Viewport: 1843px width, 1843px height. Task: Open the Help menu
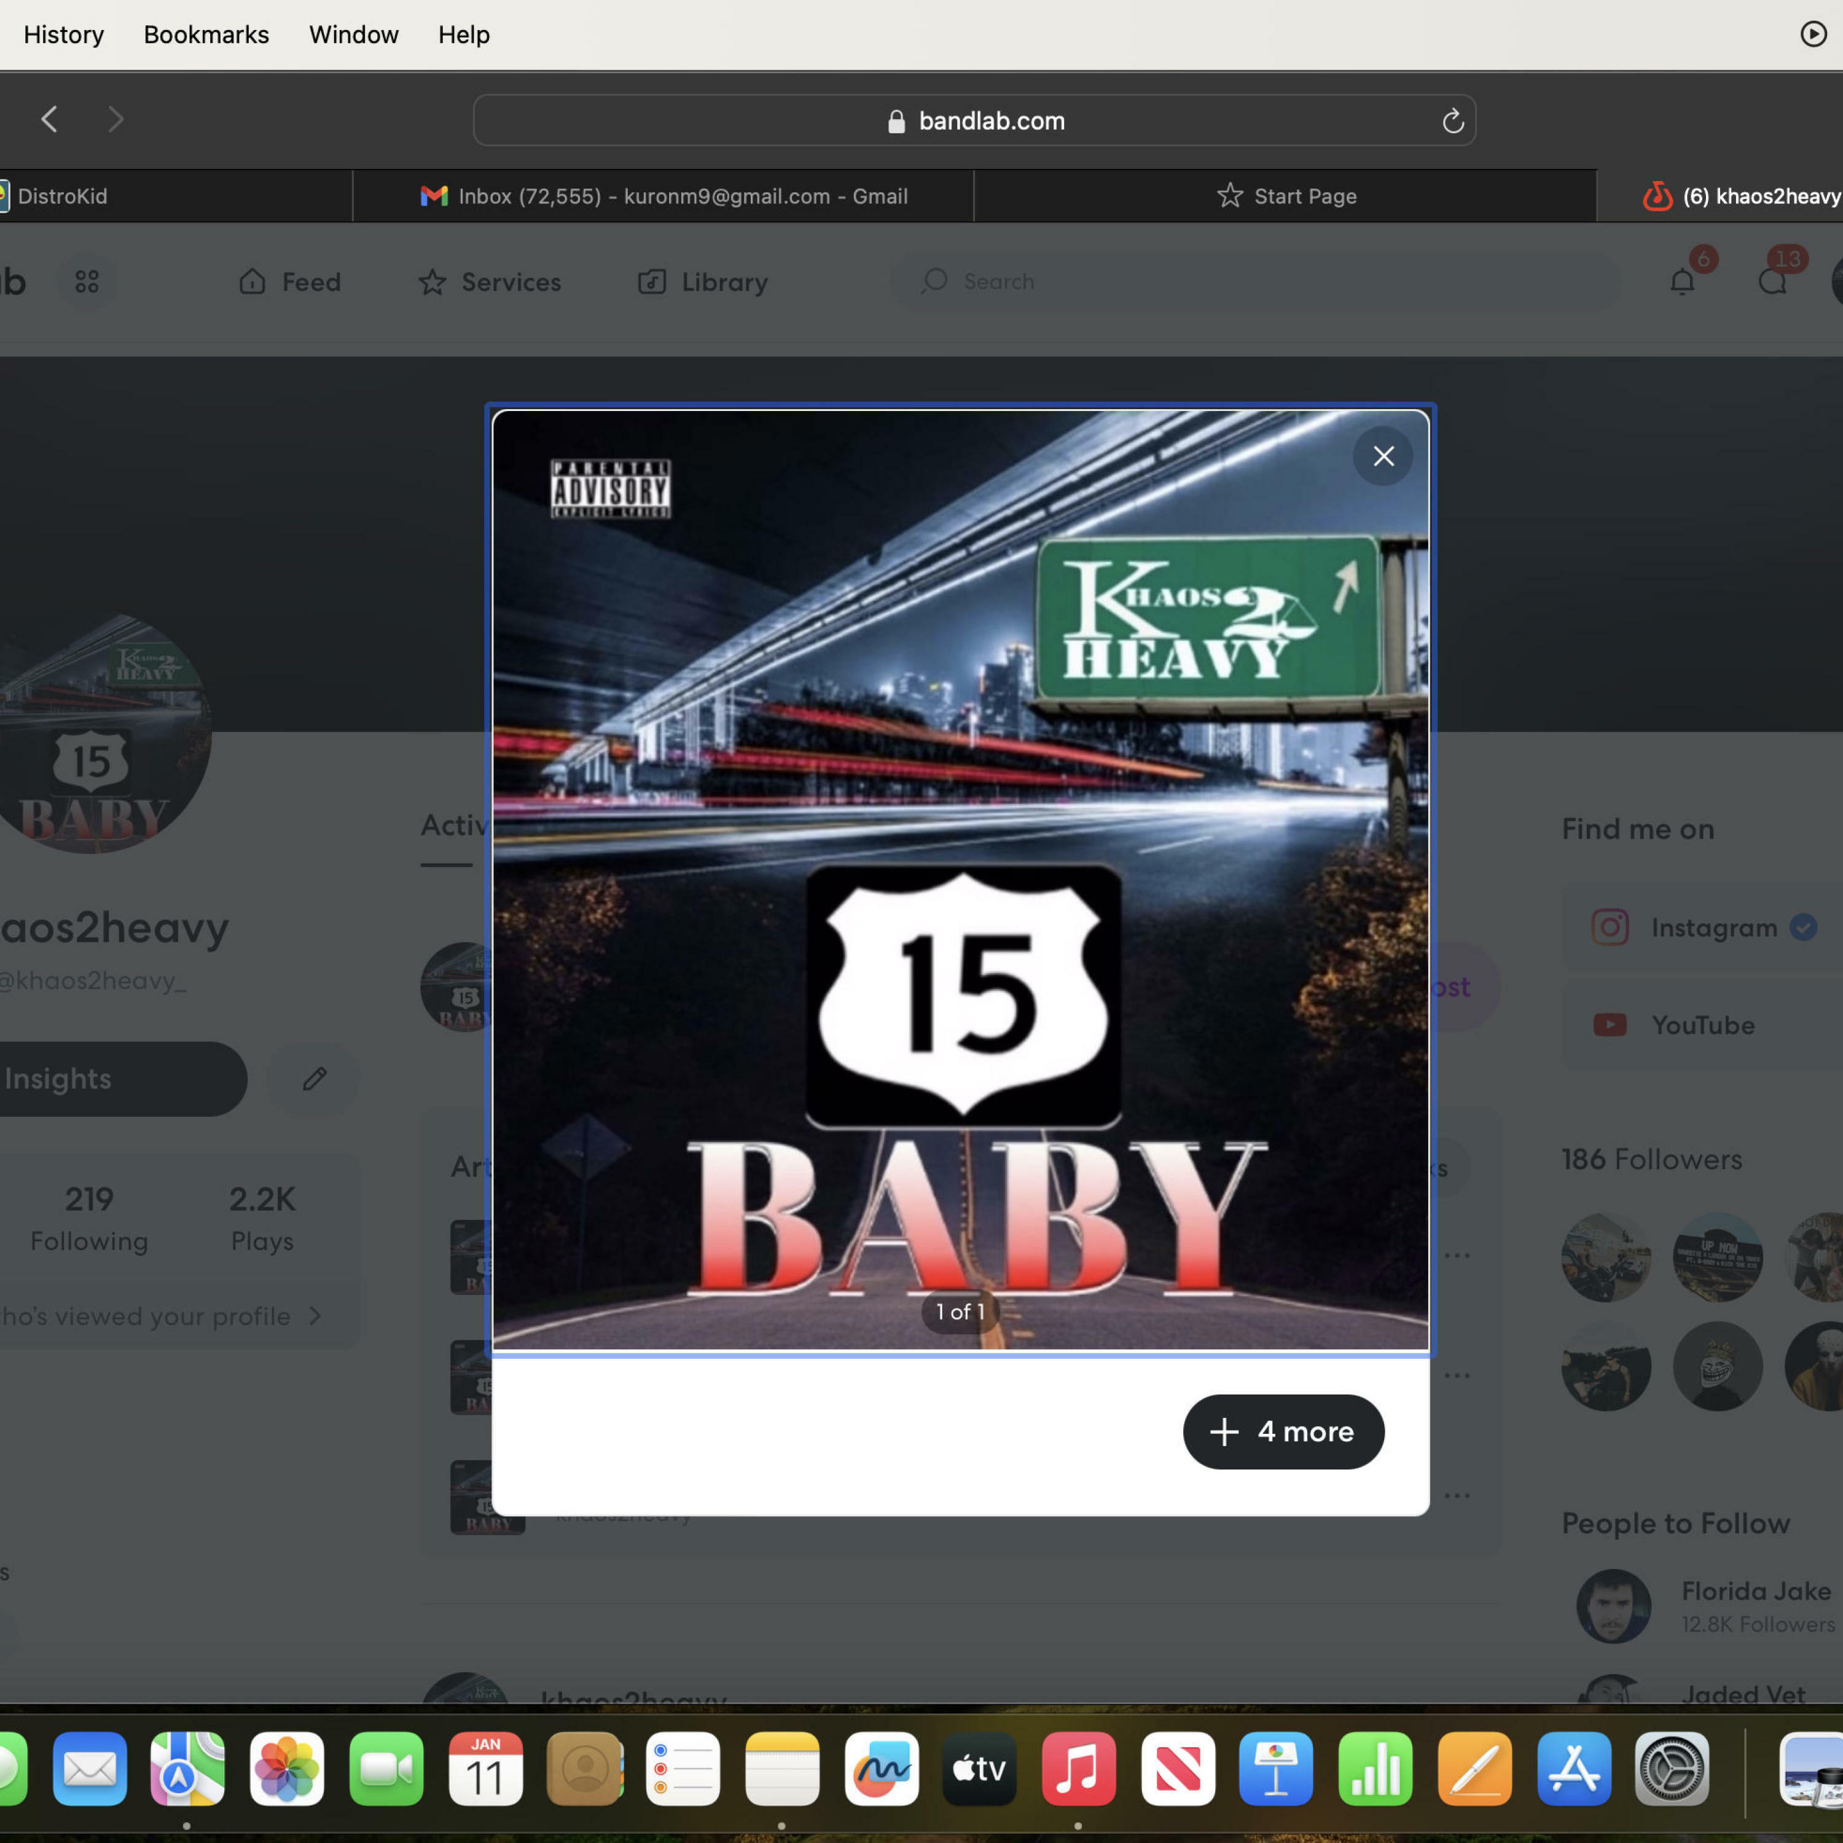click(464, 34)
